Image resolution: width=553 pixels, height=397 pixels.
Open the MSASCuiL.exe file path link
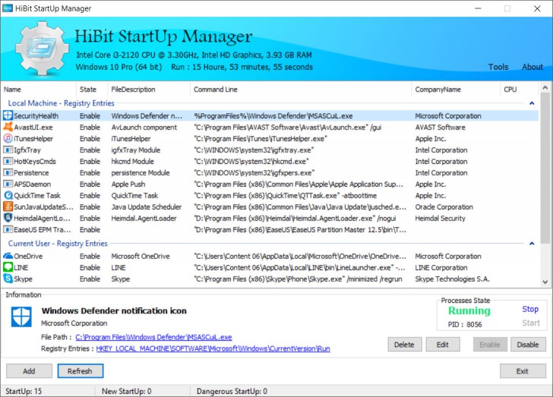153,337
